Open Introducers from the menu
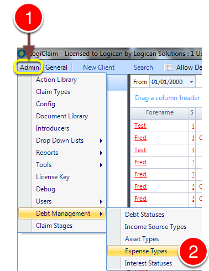209x271 pixels. [x=62, y=128]
